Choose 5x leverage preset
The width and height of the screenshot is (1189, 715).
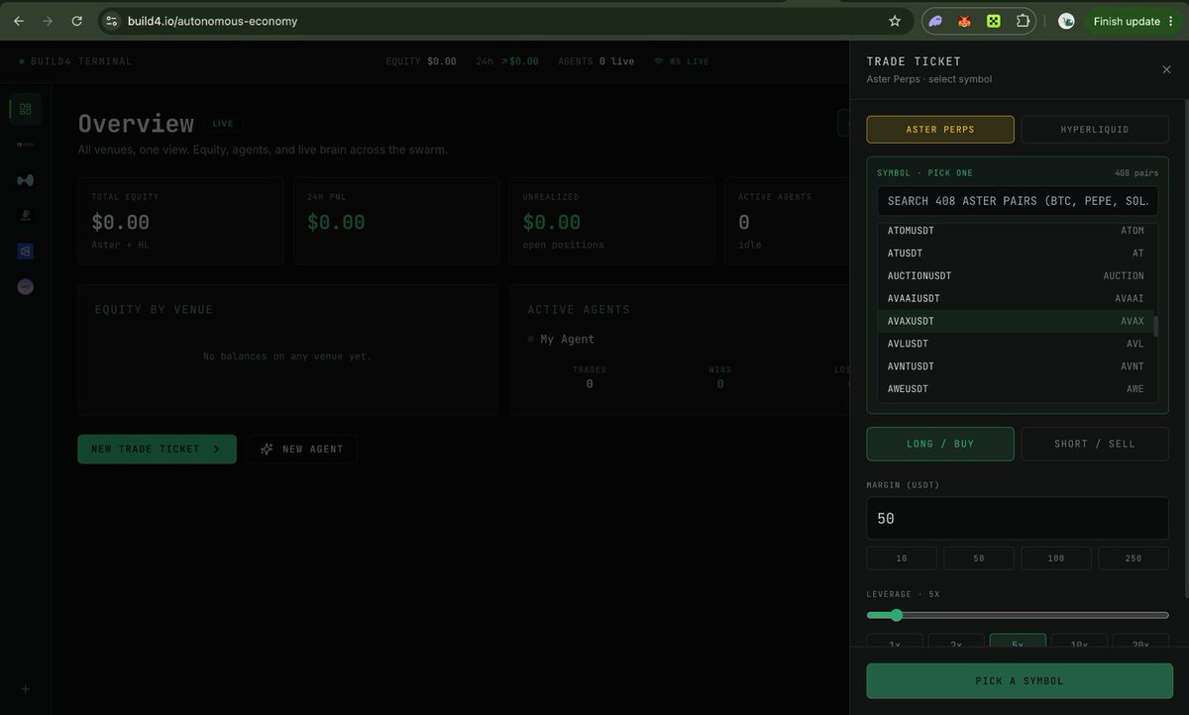point(1018,642)
